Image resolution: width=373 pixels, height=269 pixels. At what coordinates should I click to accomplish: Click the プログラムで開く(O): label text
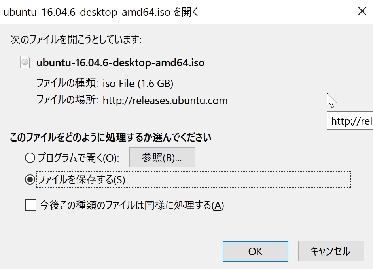(78, 158)
